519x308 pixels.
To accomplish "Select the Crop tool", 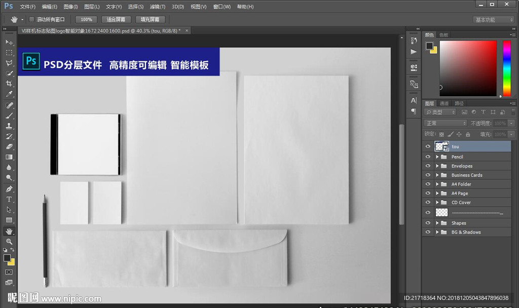I will coord(9,84).
